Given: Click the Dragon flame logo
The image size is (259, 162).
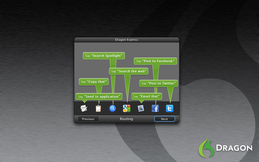Looking at the screenshot, I should [x=206, y=147].
